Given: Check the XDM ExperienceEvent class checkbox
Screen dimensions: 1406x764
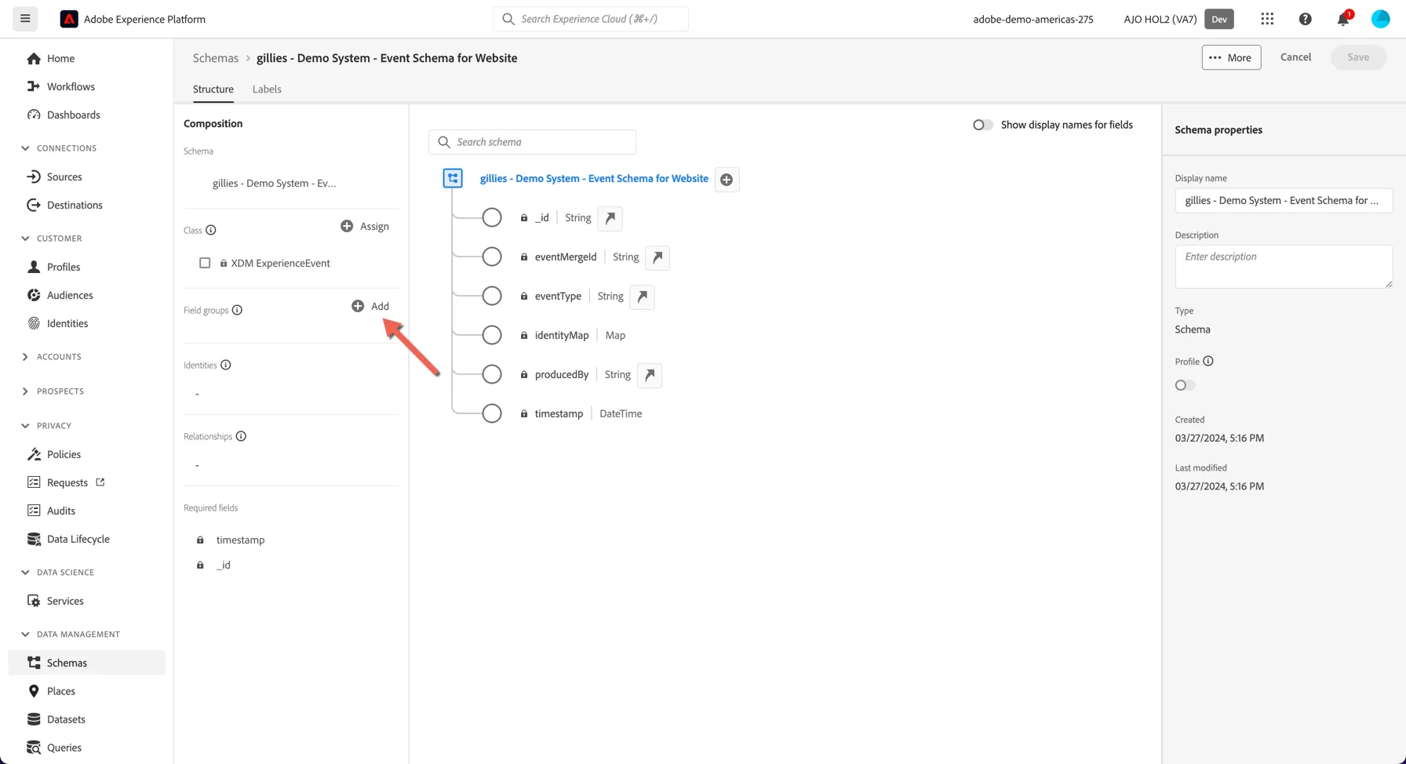Looking at the screenshot, I should point(205,263).
